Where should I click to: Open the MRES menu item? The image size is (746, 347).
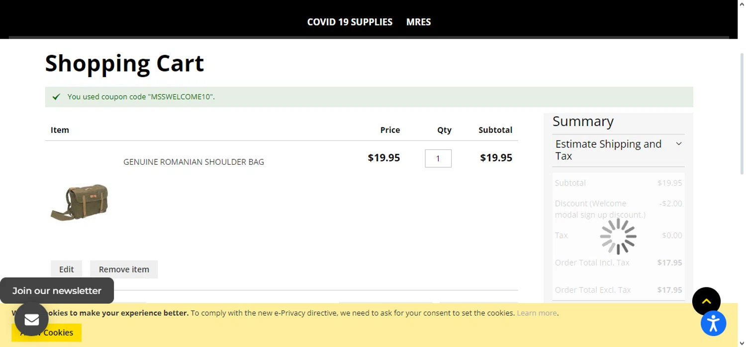click(418, 22)
